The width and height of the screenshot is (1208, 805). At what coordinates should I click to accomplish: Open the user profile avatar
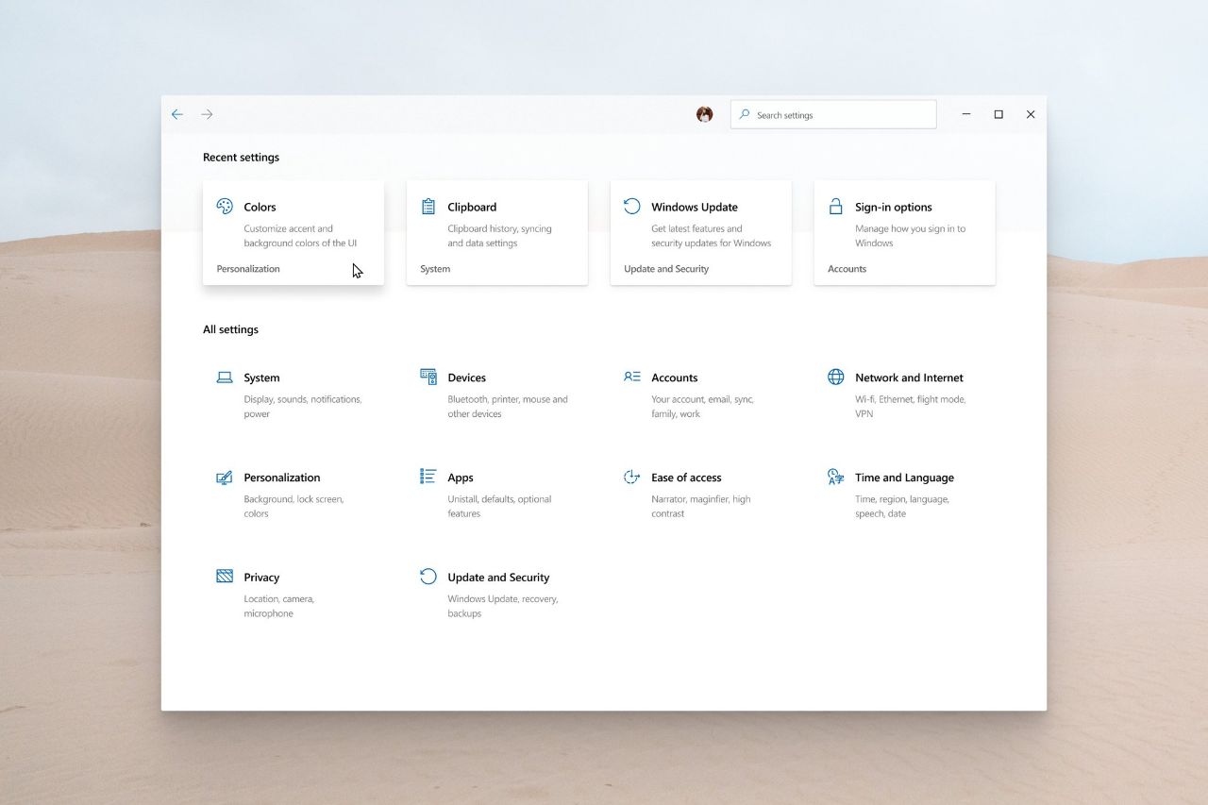(705, 114)
